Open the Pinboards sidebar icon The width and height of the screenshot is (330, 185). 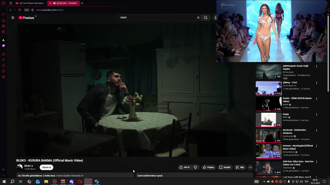pyautogui.click(x=4, y=60)
